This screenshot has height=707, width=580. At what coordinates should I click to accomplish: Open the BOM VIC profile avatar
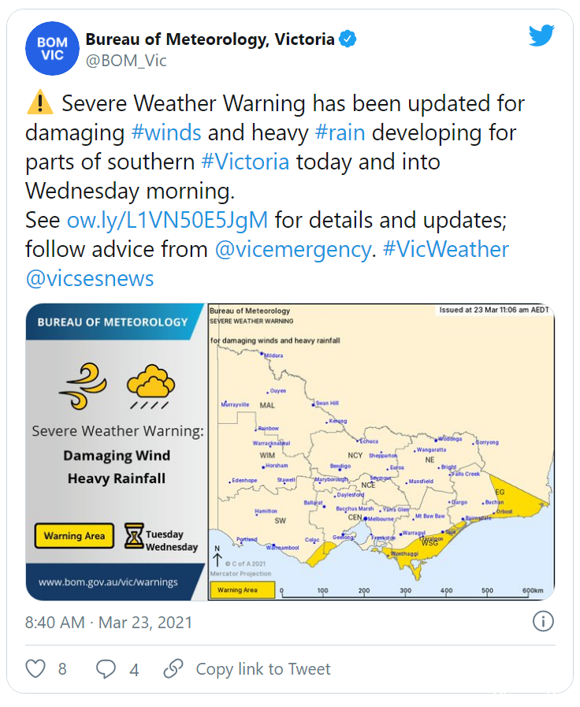pos(52,48)
